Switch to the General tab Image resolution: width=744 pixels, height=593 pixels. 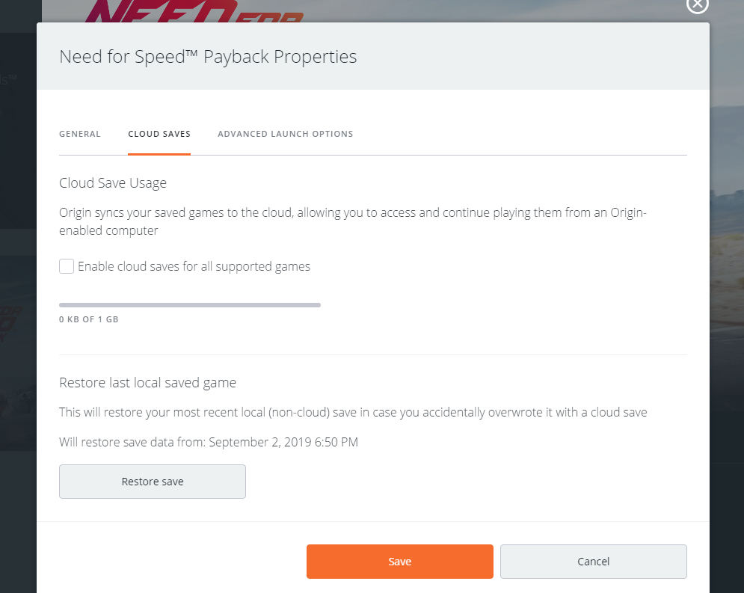[x=80, y=134]
